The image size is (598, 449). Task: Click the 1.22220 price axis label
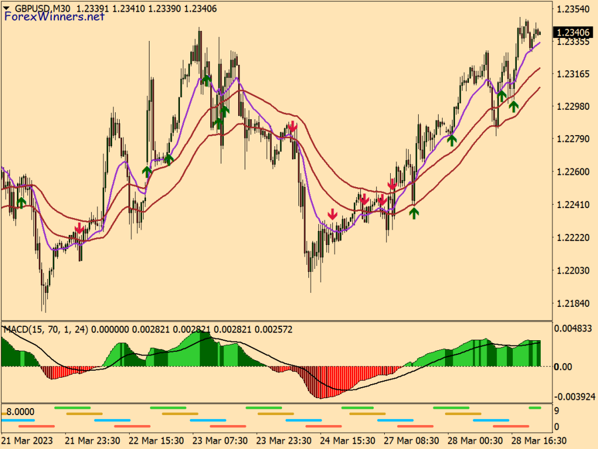point(573,237)
